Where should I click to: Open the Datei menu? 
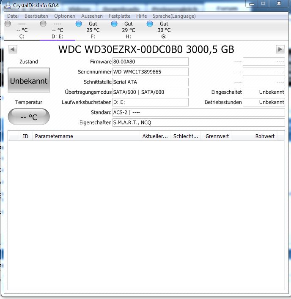coord(13,16)
